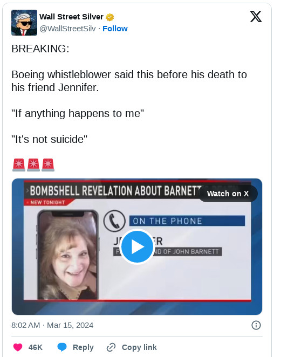Viewport: 281px width, 357px height.
Task: Click the phone photo in video thumbnail
Action: (68, 255)
